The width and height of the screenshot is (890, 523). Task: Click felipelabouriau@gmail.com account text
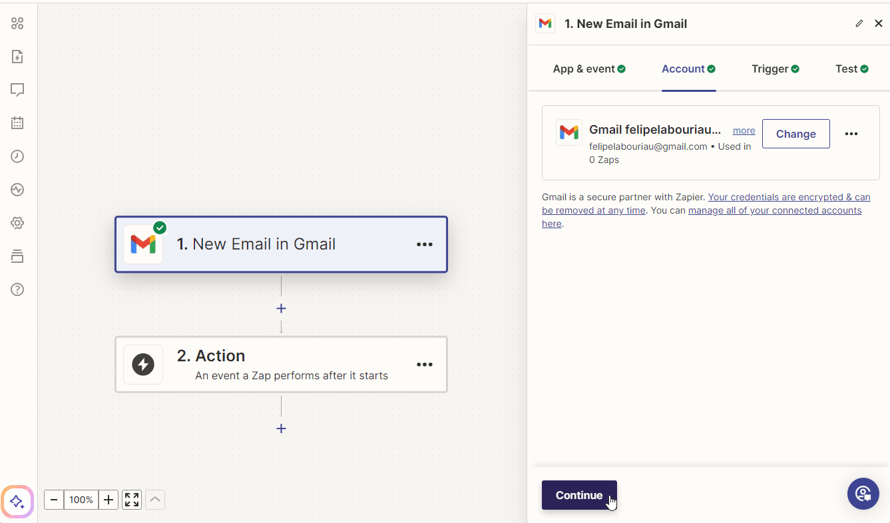[648, 146]
